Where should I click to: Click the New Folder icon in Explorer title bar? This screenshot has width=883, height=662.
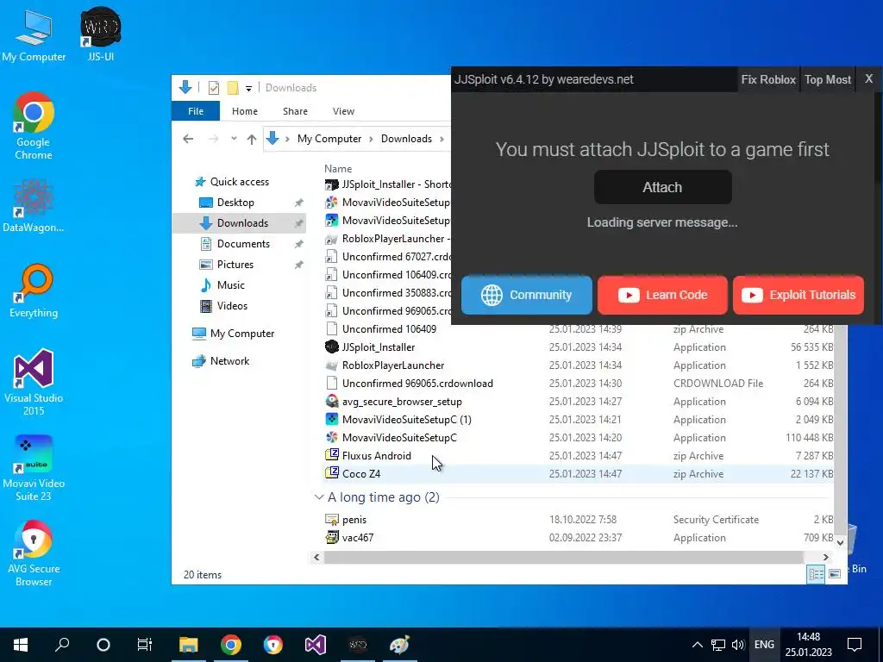233,88
